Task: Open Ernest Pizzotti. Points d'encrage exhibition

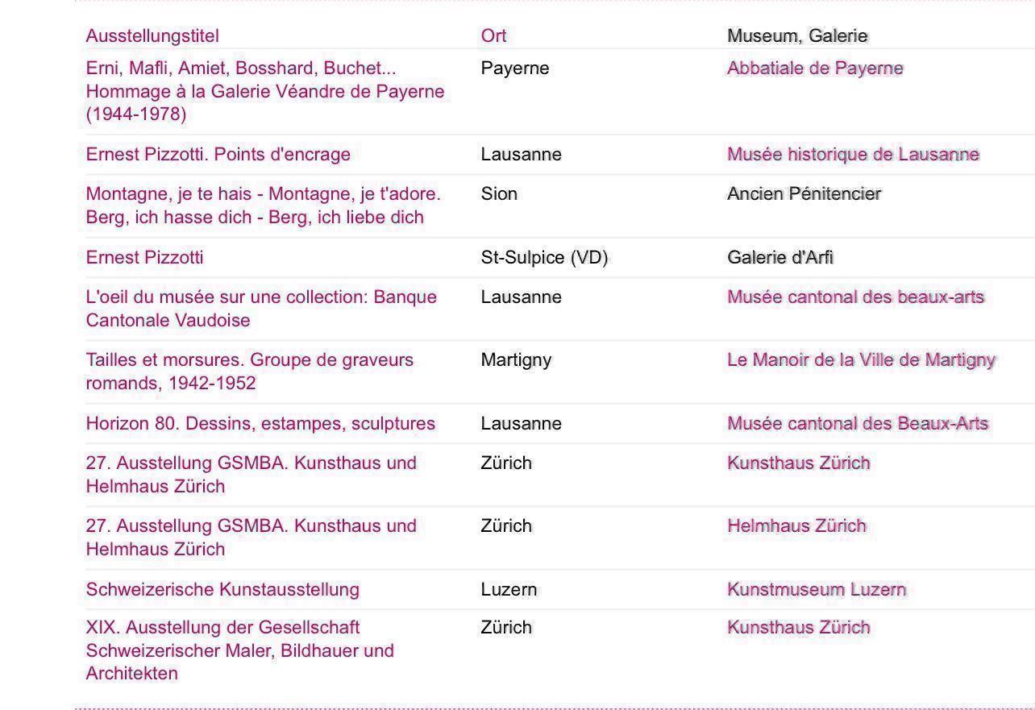Action: 218,154
